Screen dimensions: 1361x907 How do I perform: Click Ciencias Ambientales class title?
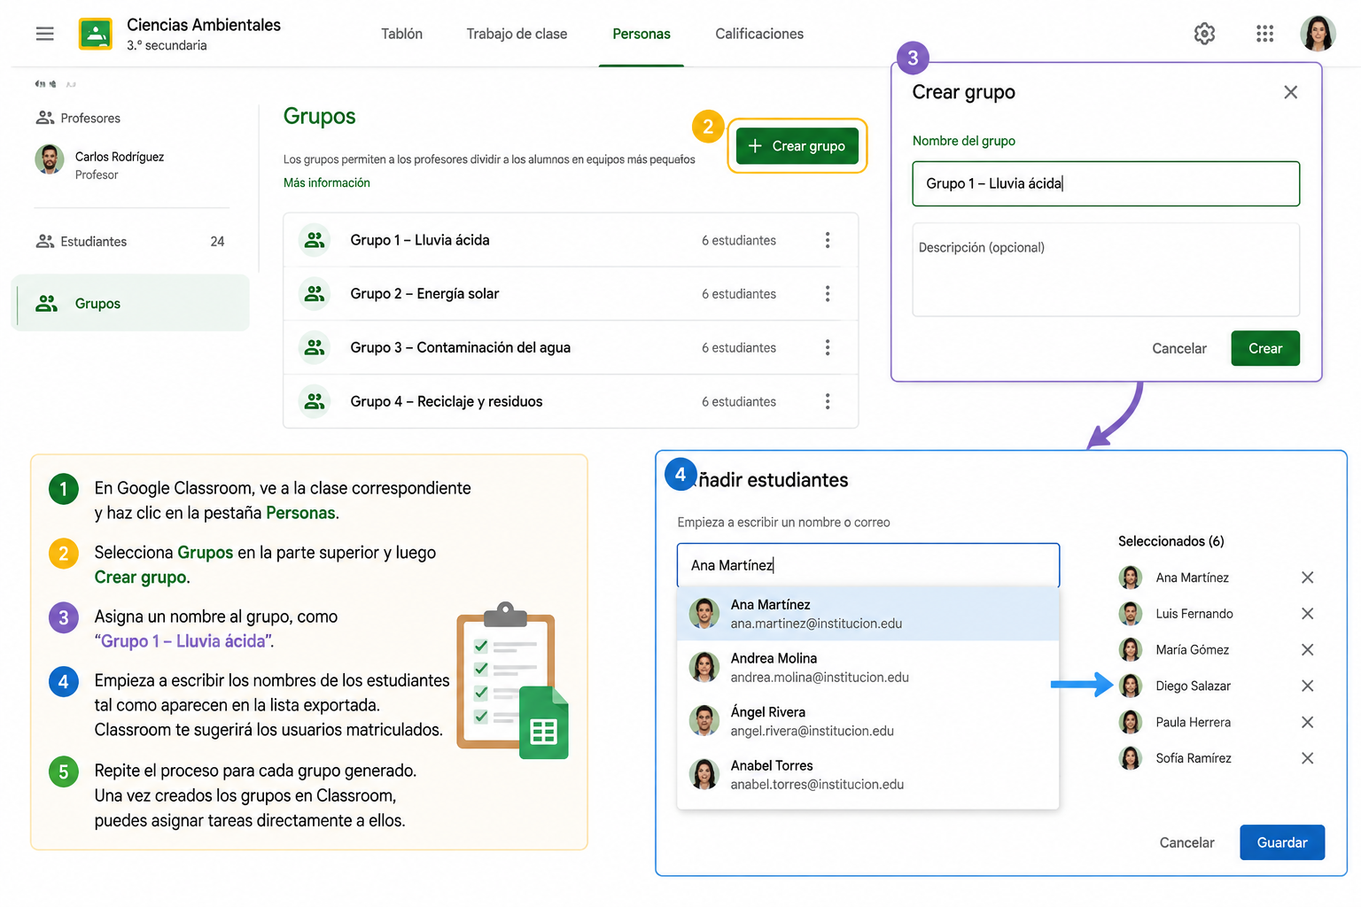[204, 25]
